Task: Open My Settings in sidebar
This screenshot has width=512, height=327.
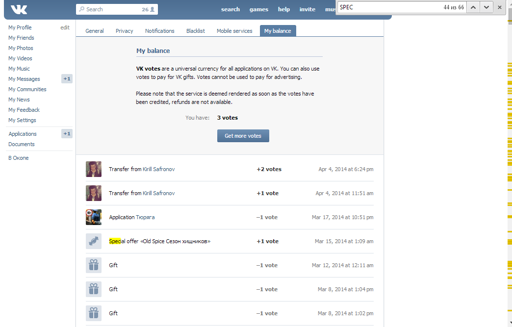Action: point(22,120)
